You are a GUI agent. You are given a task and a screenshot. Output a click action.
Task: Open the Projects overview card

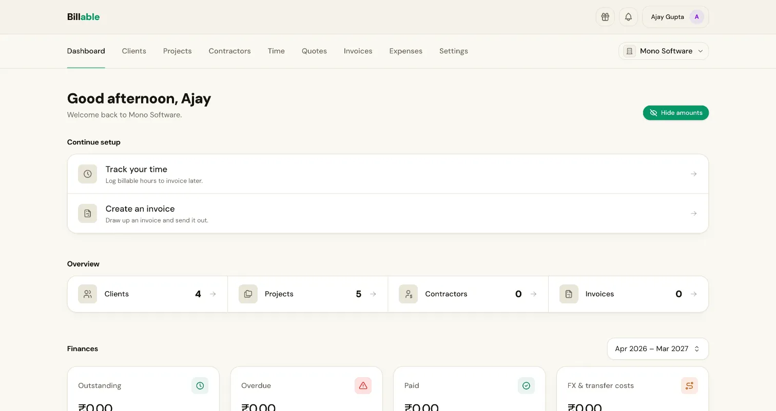pyautogui.click(x=308, y=294)
